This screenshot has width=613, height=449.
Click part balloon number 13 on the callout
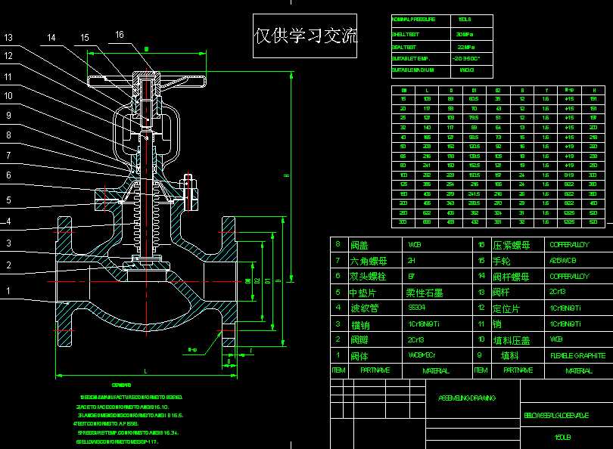[9, 36]
